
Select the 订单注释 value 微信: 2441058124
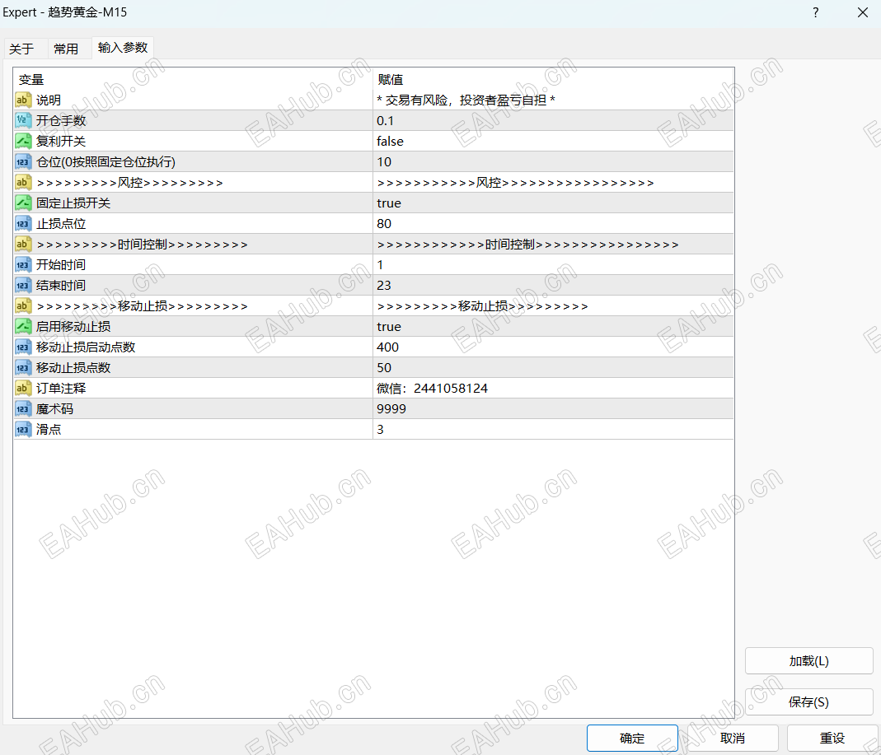point(432,388)
